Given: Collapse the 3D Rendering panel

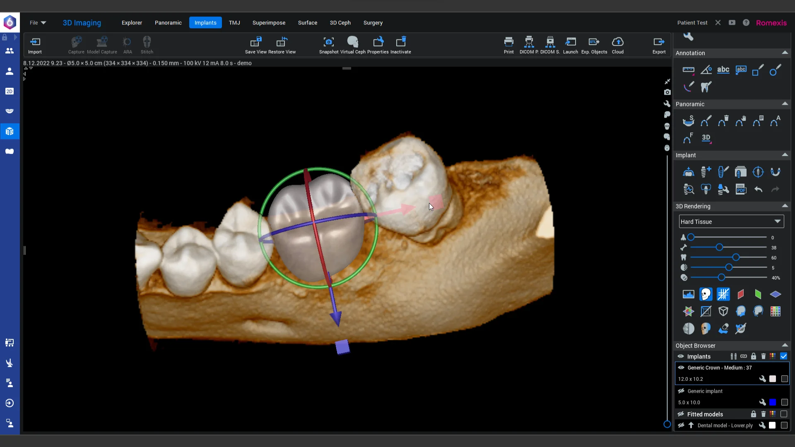Looking at the screenshot, I should (x=785, y=206).
